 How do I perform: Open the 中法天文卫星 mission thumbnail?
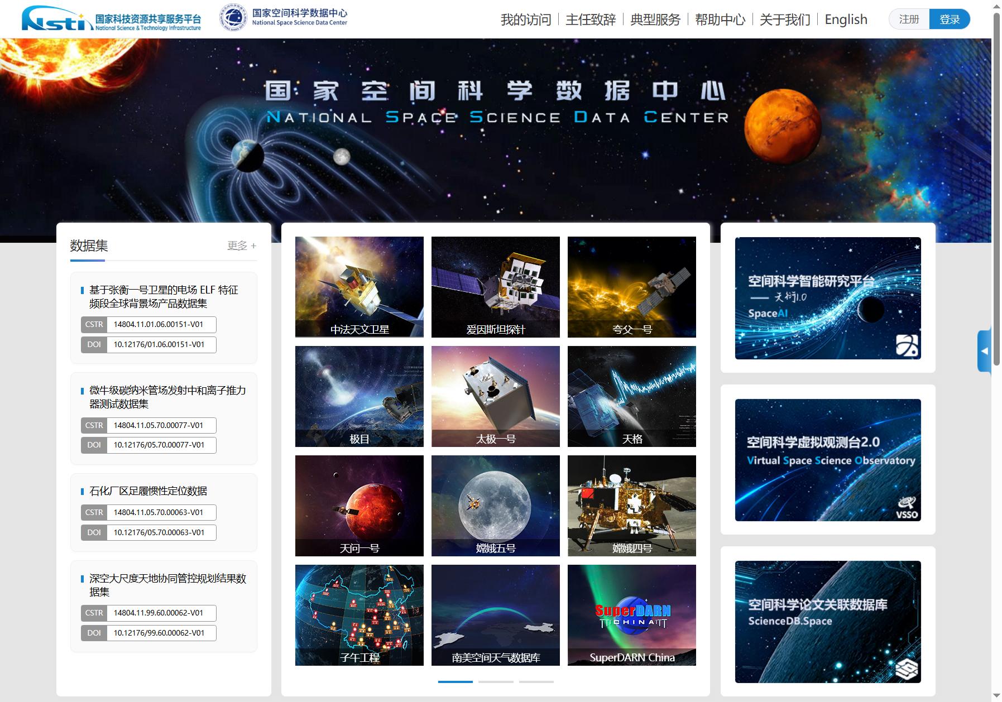(359, 287)
